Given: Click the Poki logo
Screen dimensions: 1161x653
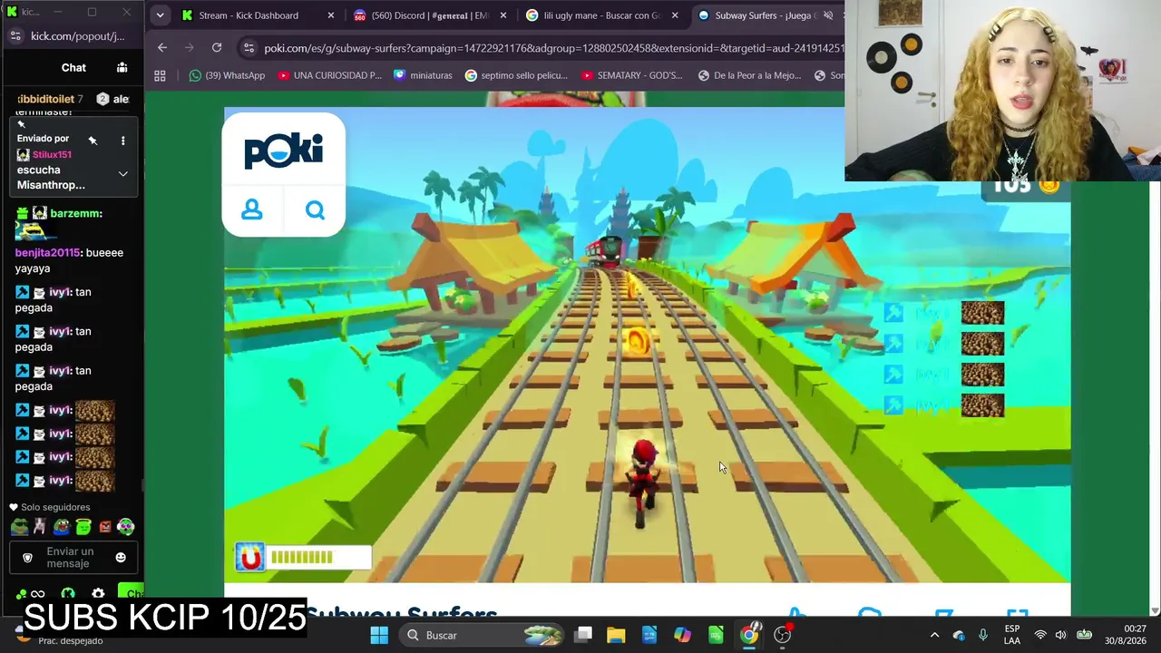Looking at the screenshot, I should [283, 151].
